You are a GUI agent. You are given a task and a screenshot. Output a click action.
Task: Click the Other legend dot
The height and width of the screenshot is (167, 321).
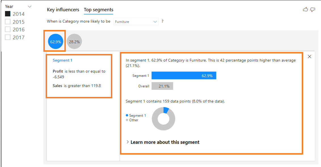126,120
